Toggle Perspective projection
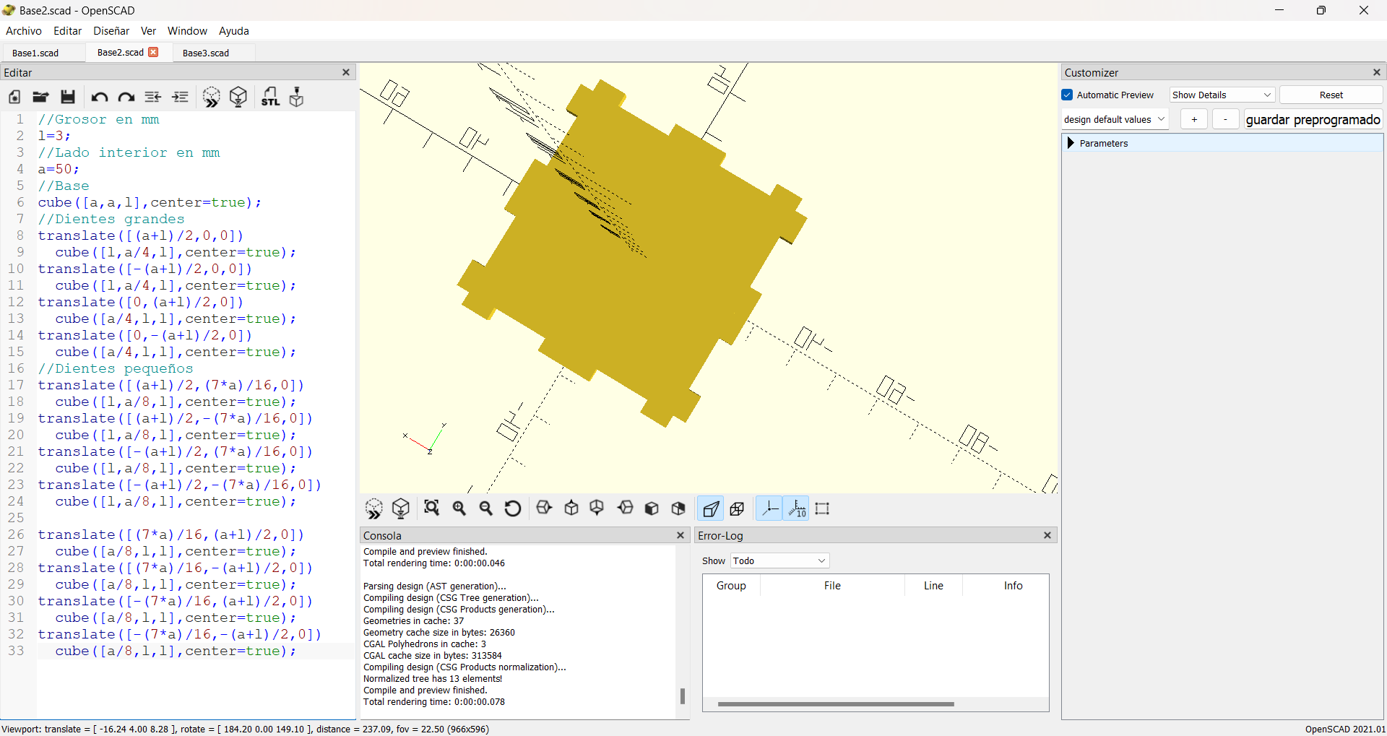The image size is (1387, 736). pos(711,508)
